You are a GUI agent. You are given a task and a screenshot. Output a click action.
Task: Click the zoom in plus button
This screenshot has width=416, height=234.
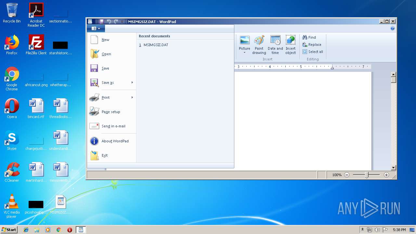point(386,175)
